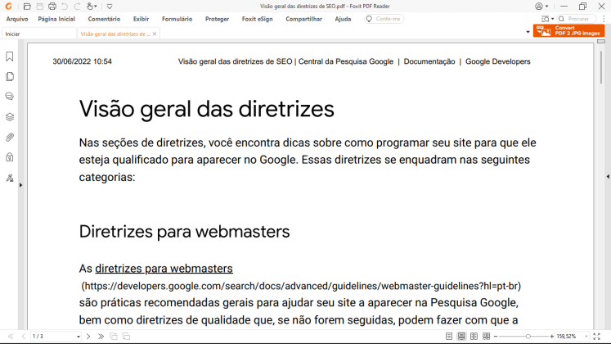Enter full screen mode icon
Viewport: 611px width, 344px height.
coord(596,336)
